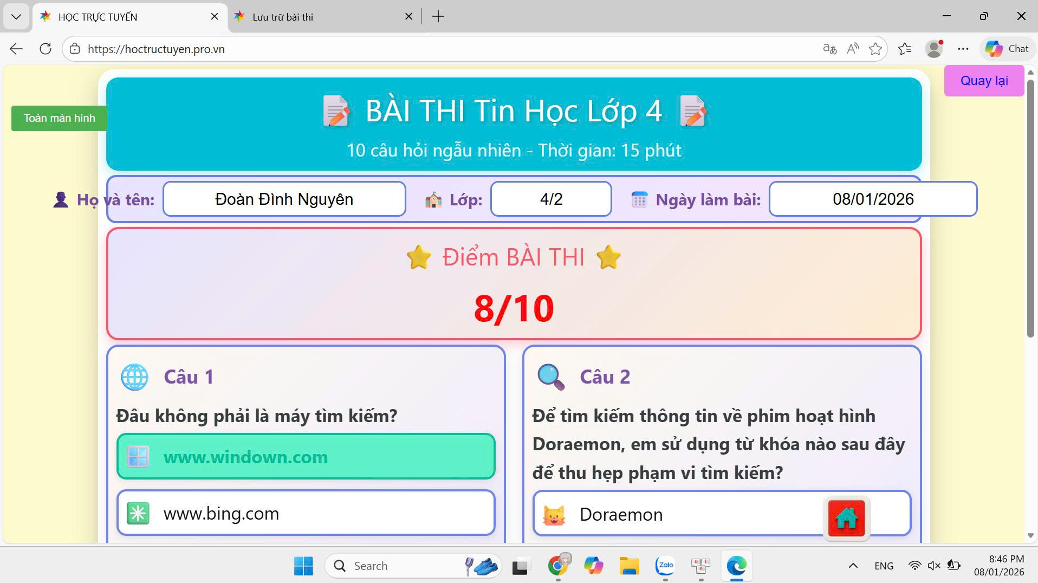1038x583 pixels.
Task: Open the Edge settings menu
Action: coord(964,49)
